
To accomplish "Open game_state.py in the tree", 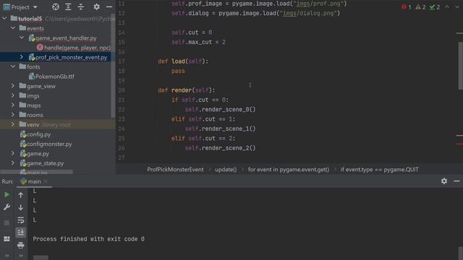I will (42, 163).
